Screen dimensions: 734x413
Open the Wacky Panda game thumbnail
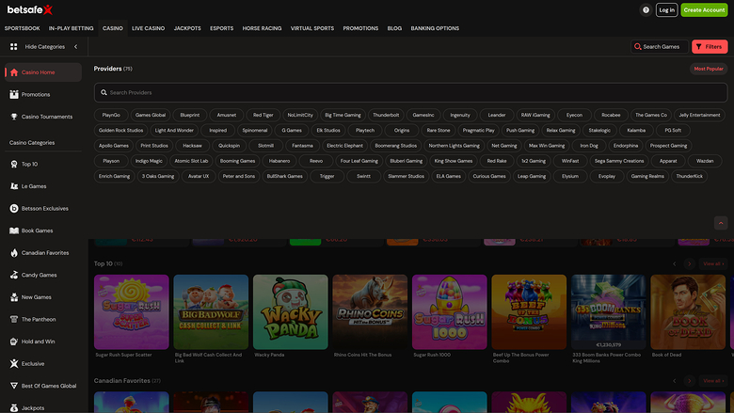click(290, 312)
